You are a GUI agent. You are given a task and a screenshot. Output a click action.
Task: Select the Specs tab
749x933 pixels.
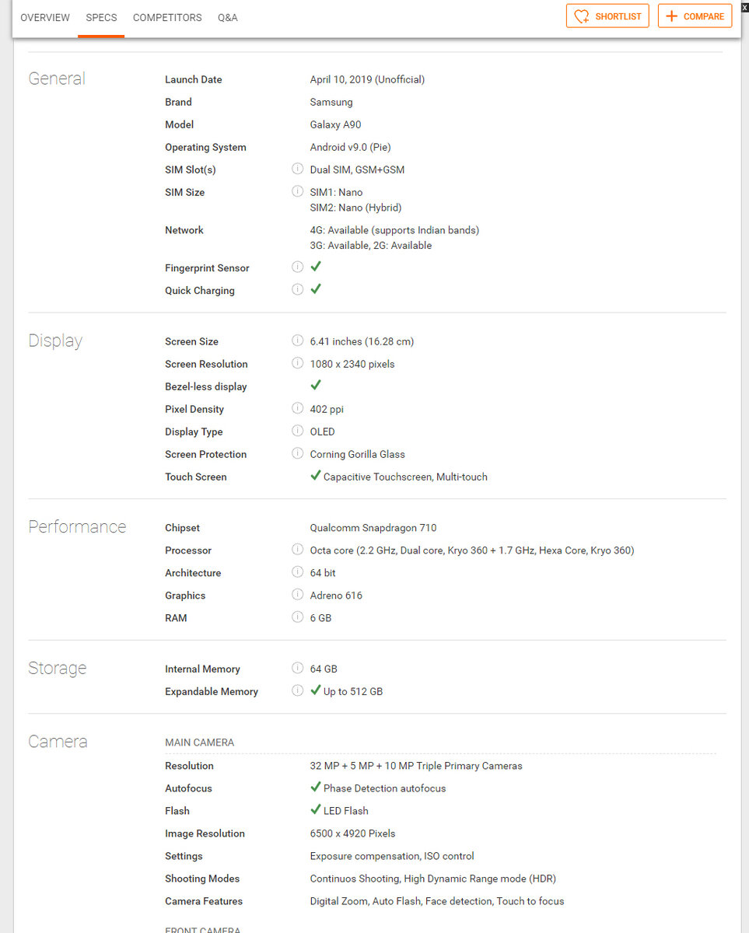point(101,17)
